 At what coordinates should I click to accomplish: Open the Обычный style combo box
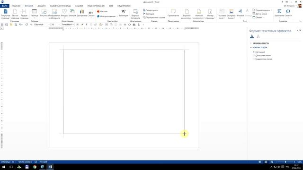point(42,25)
